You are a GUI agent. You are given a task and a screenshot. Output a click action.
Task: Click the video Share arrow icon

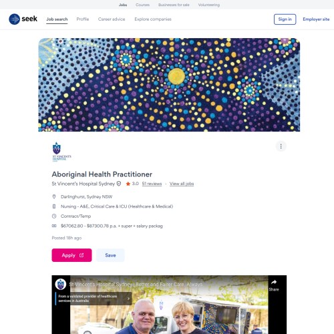tap(274, 283)
